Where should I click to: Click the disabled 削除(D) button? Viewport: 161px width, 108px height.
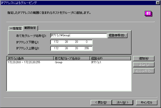click(x=144, y=65)
